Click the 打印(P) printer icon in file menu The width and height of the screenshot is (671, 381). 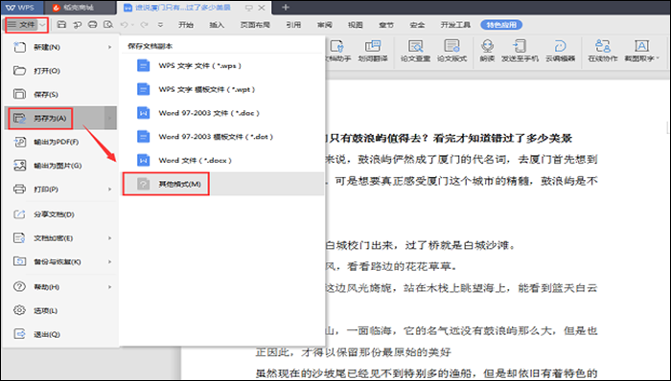(x=20, y=189)
